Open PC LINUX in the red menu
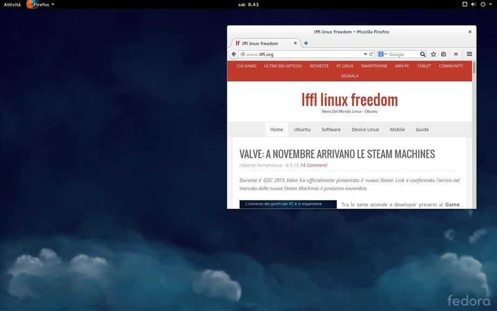 [345, 66]
